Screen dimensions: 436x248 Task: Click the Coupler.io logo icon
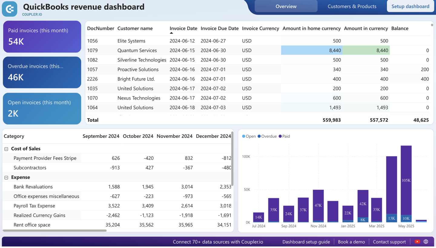click(x=9, y=9)
